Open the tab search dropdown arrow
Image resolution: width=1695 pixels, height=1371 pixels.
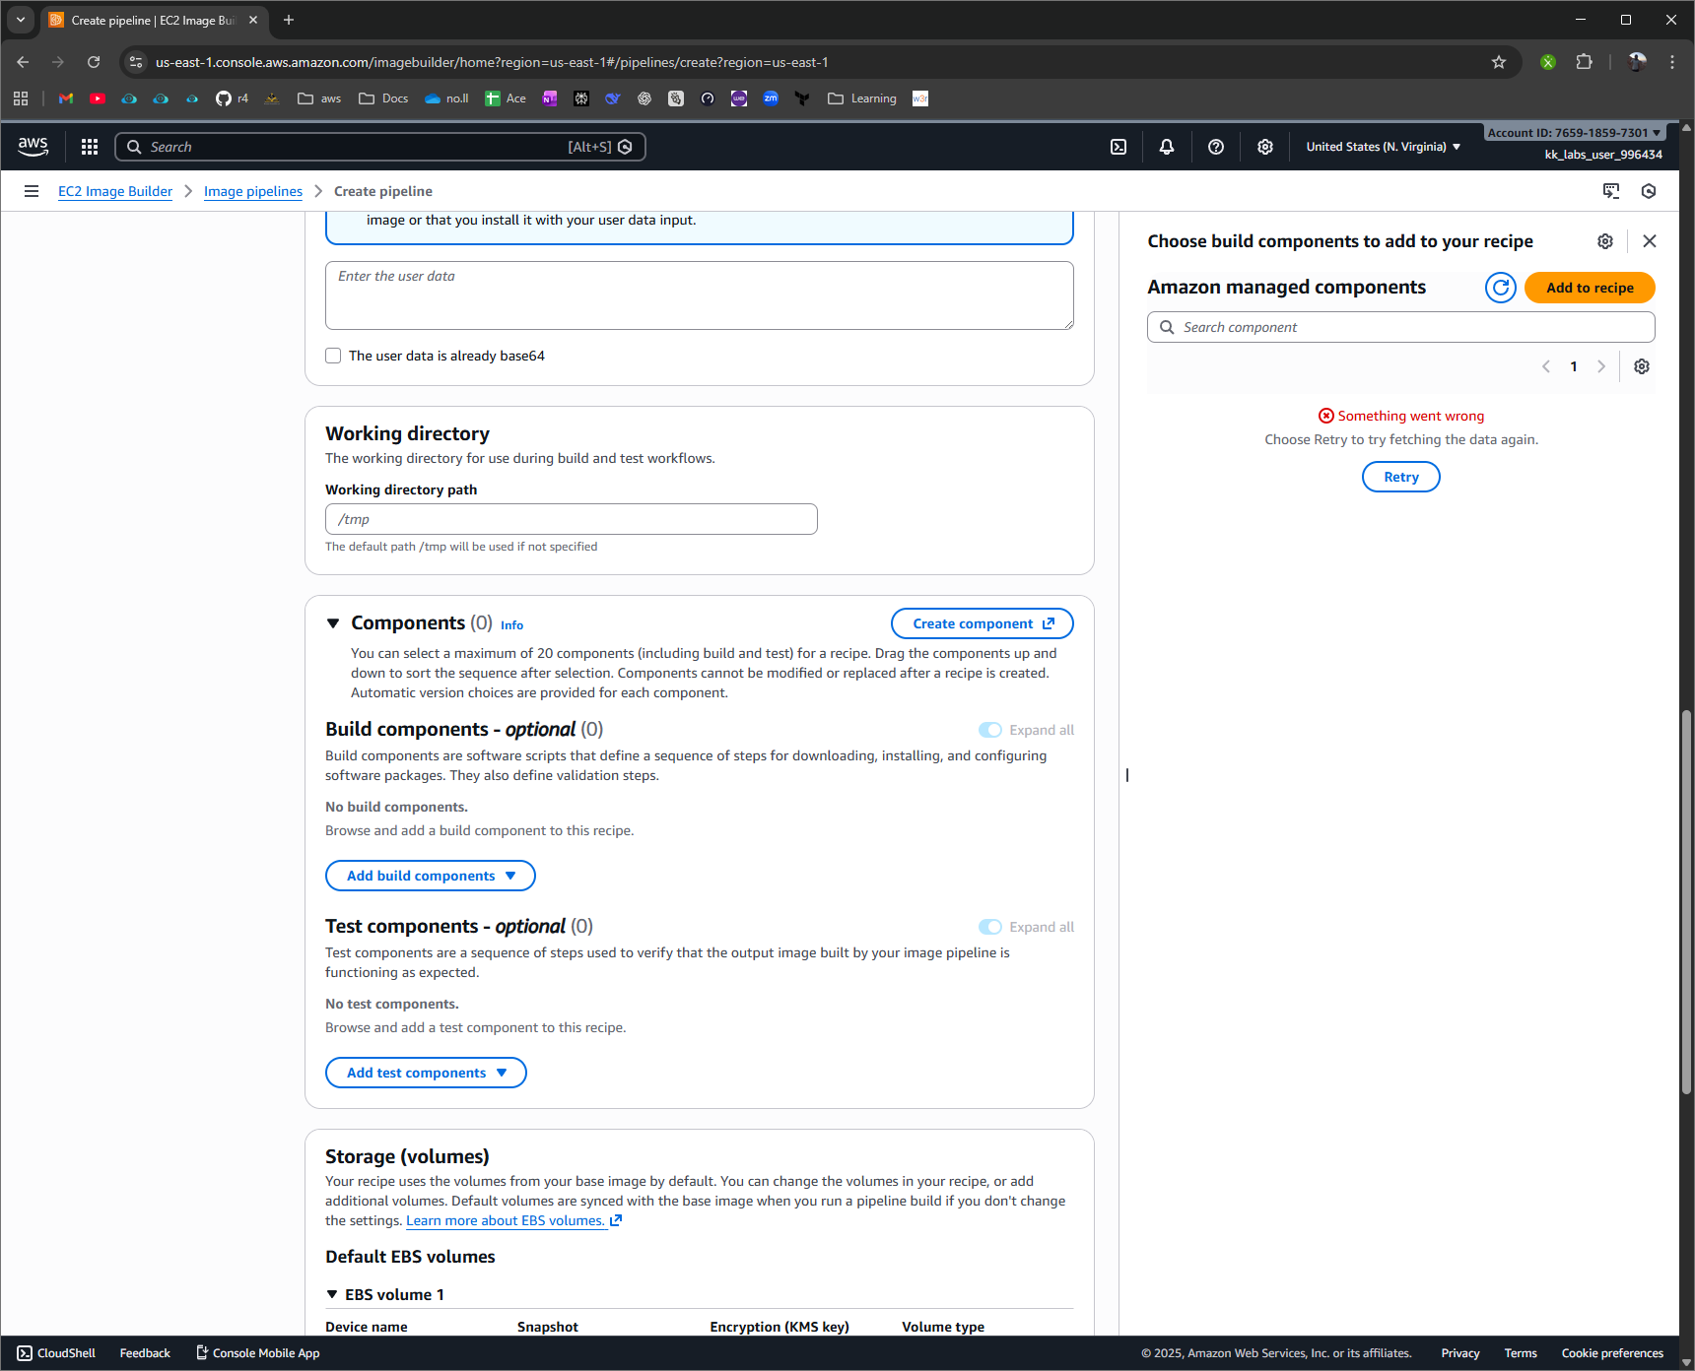coord(21,20)
